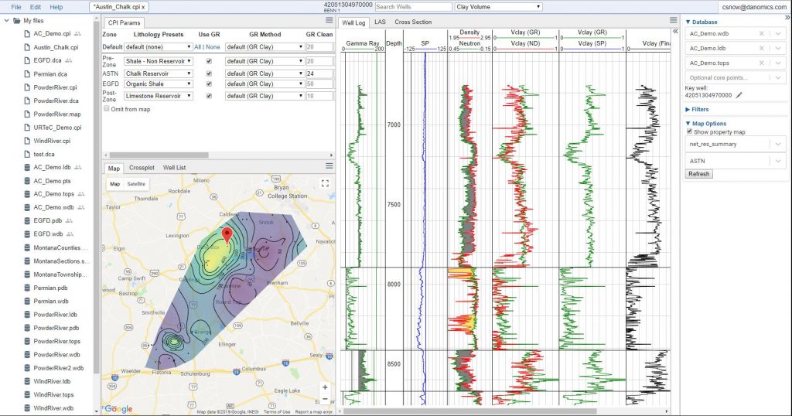The image size is (792, 416).
Task: Open ASTN GR Method dropdown
Action: (x=265, y=73)
